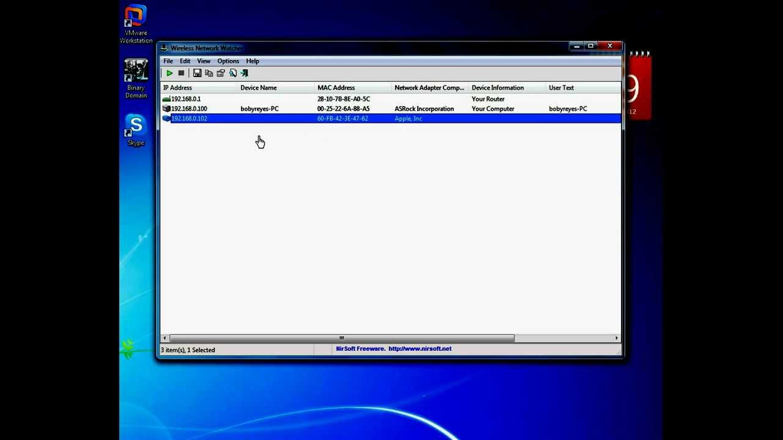Click the horizontal scrollbar right arrow
The image size is (783, 440).
617,338
